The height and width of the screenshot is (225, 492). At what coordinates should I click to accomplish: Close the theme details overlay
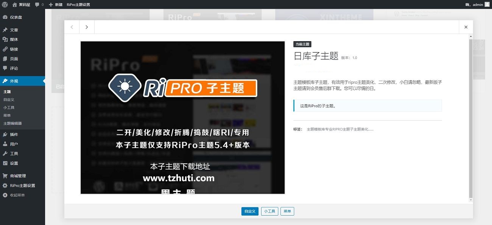pos(466,27)
